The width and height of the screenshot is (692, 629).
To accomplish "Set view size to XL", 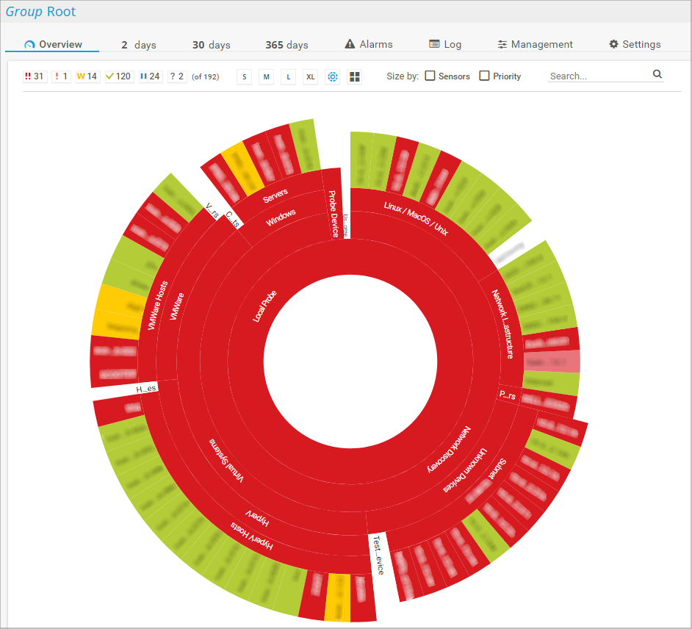I will (310, 76).
